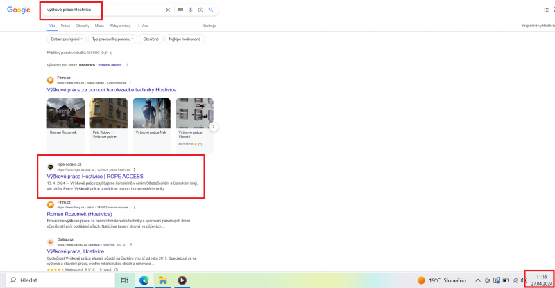Submit the search with the magnifier icon
Viewport: 555px width, 288px height.
point(211,10)
